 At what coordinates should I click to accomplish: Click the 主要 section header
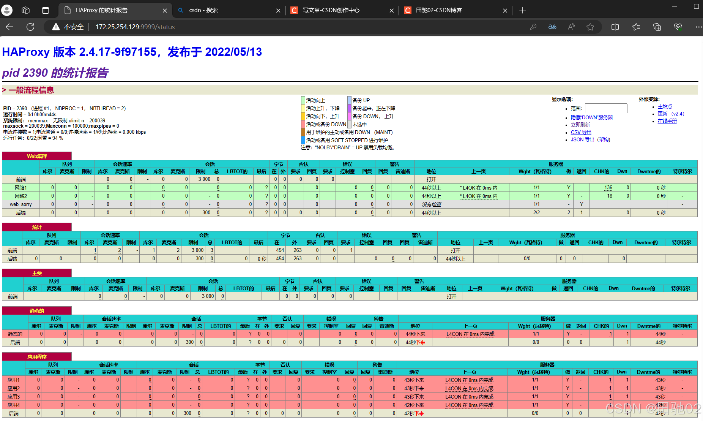click(37, 273)
